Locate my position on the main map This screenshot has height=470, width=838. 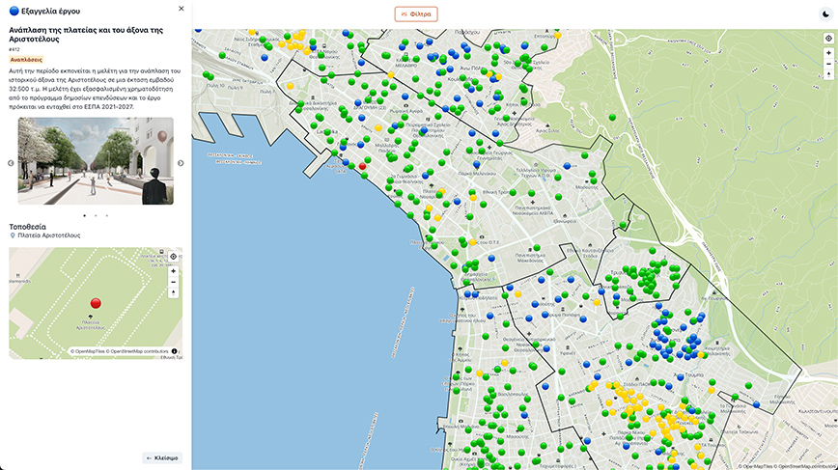[x=828, y=39]
